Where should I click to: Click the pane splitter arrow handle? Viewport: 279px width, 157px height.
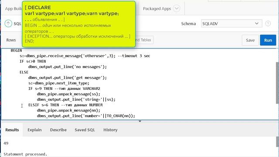[x=140, y=121]
